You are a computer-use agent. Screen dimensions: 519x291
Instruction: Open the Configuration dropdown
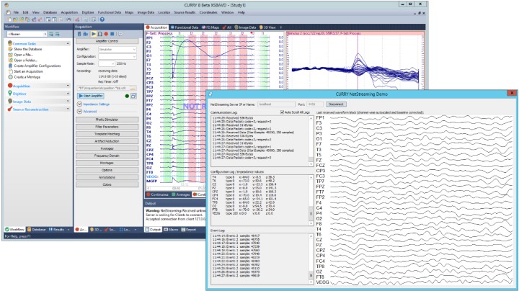pyautogui.click(x=117, y=57)
